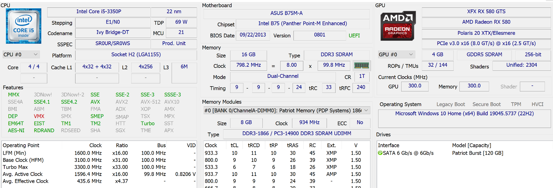Open the CPU #0 selector dropdown
This screenshot has height=188, width=553.
click(21, 54)
